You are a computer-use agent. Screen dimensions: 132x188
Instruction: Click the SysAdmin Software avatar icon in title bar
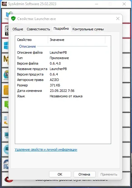(4, 4)
